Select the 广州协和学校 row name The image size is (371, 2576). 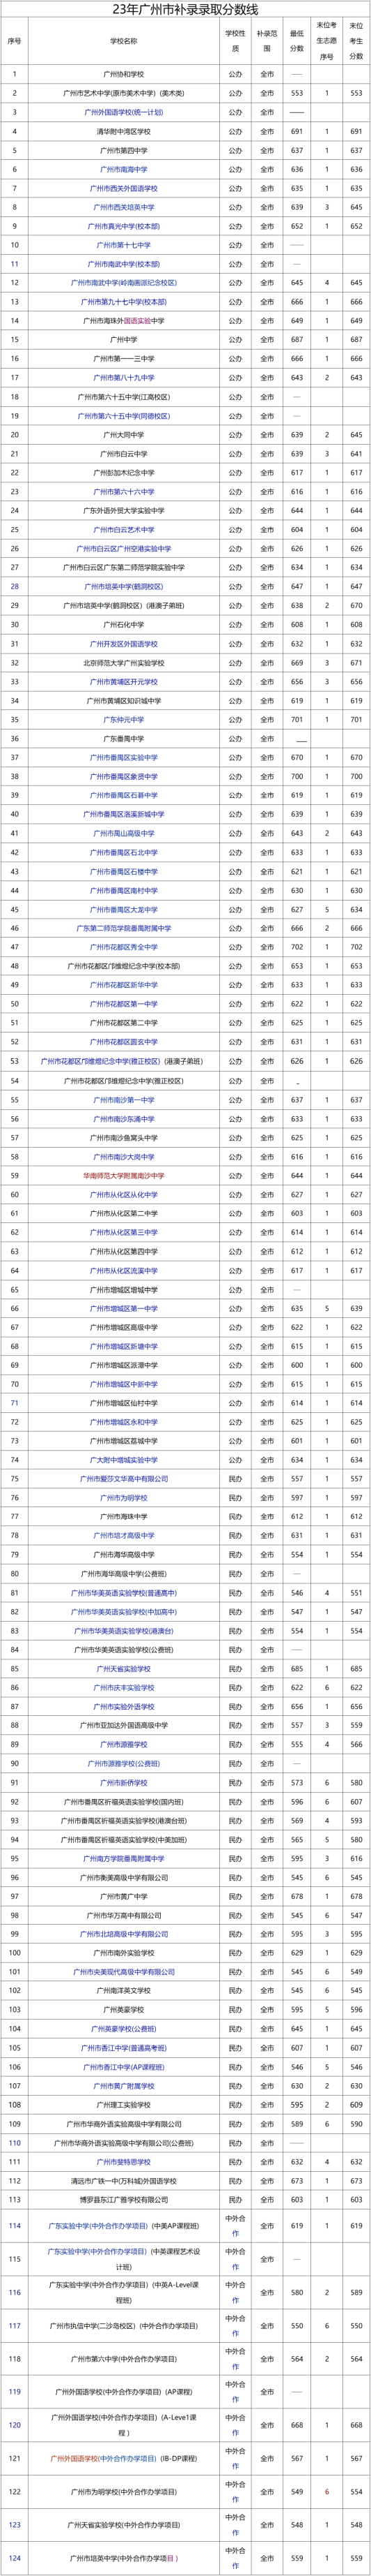coord(124,74)
